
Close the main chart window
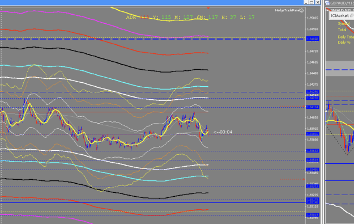click(317, 2)
